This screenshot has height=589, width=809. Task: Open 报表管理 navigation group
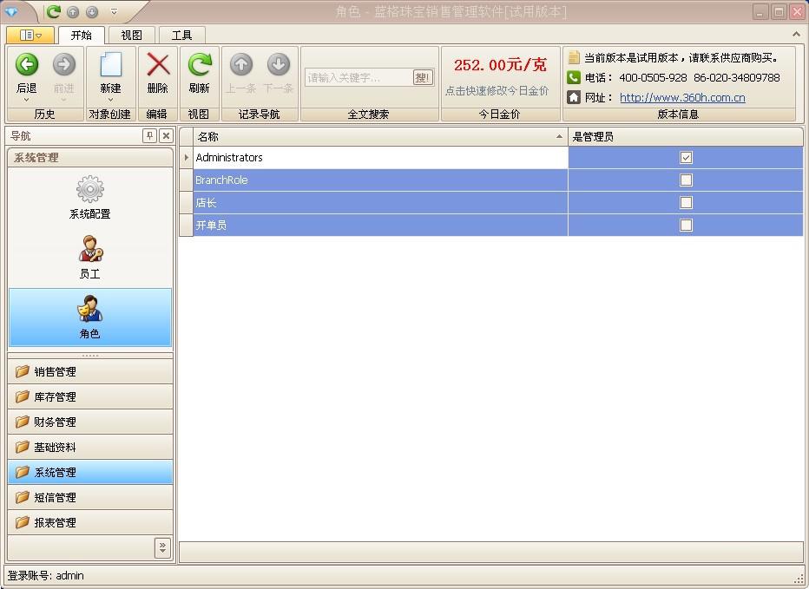[90, 522]
